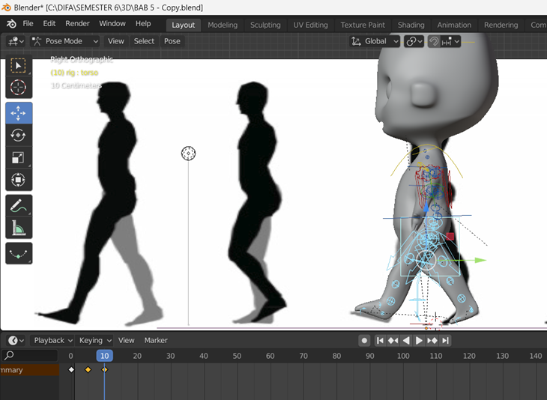The height and width of the screenshot is (400, 547).
Task: Select the keyframe diamond at frame 5
Action: [88, 369]
